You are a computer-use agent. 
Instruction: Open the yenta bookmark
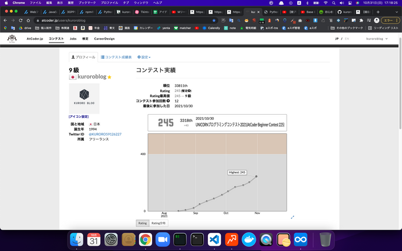[x=163, y=28]
